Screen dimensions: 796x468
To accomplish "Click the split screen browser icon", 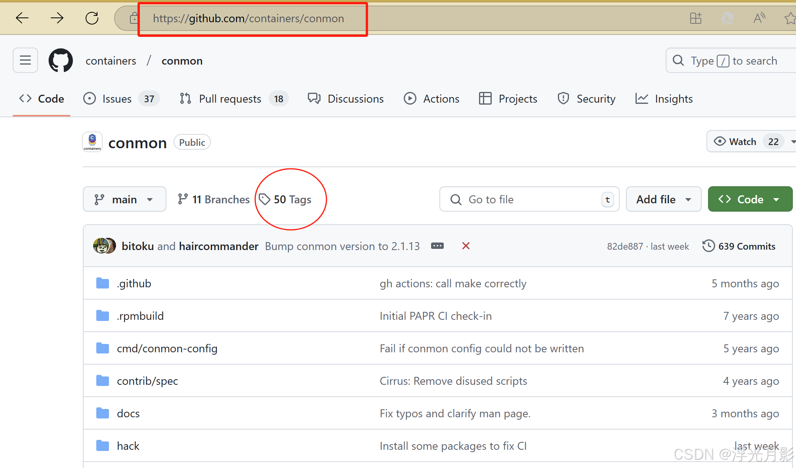I will coord(696,18).
